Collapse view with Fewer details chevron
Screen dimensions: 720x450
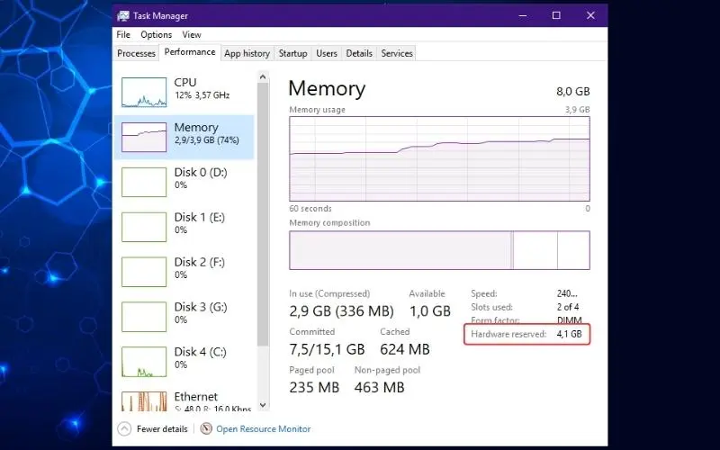pos(124,429)
